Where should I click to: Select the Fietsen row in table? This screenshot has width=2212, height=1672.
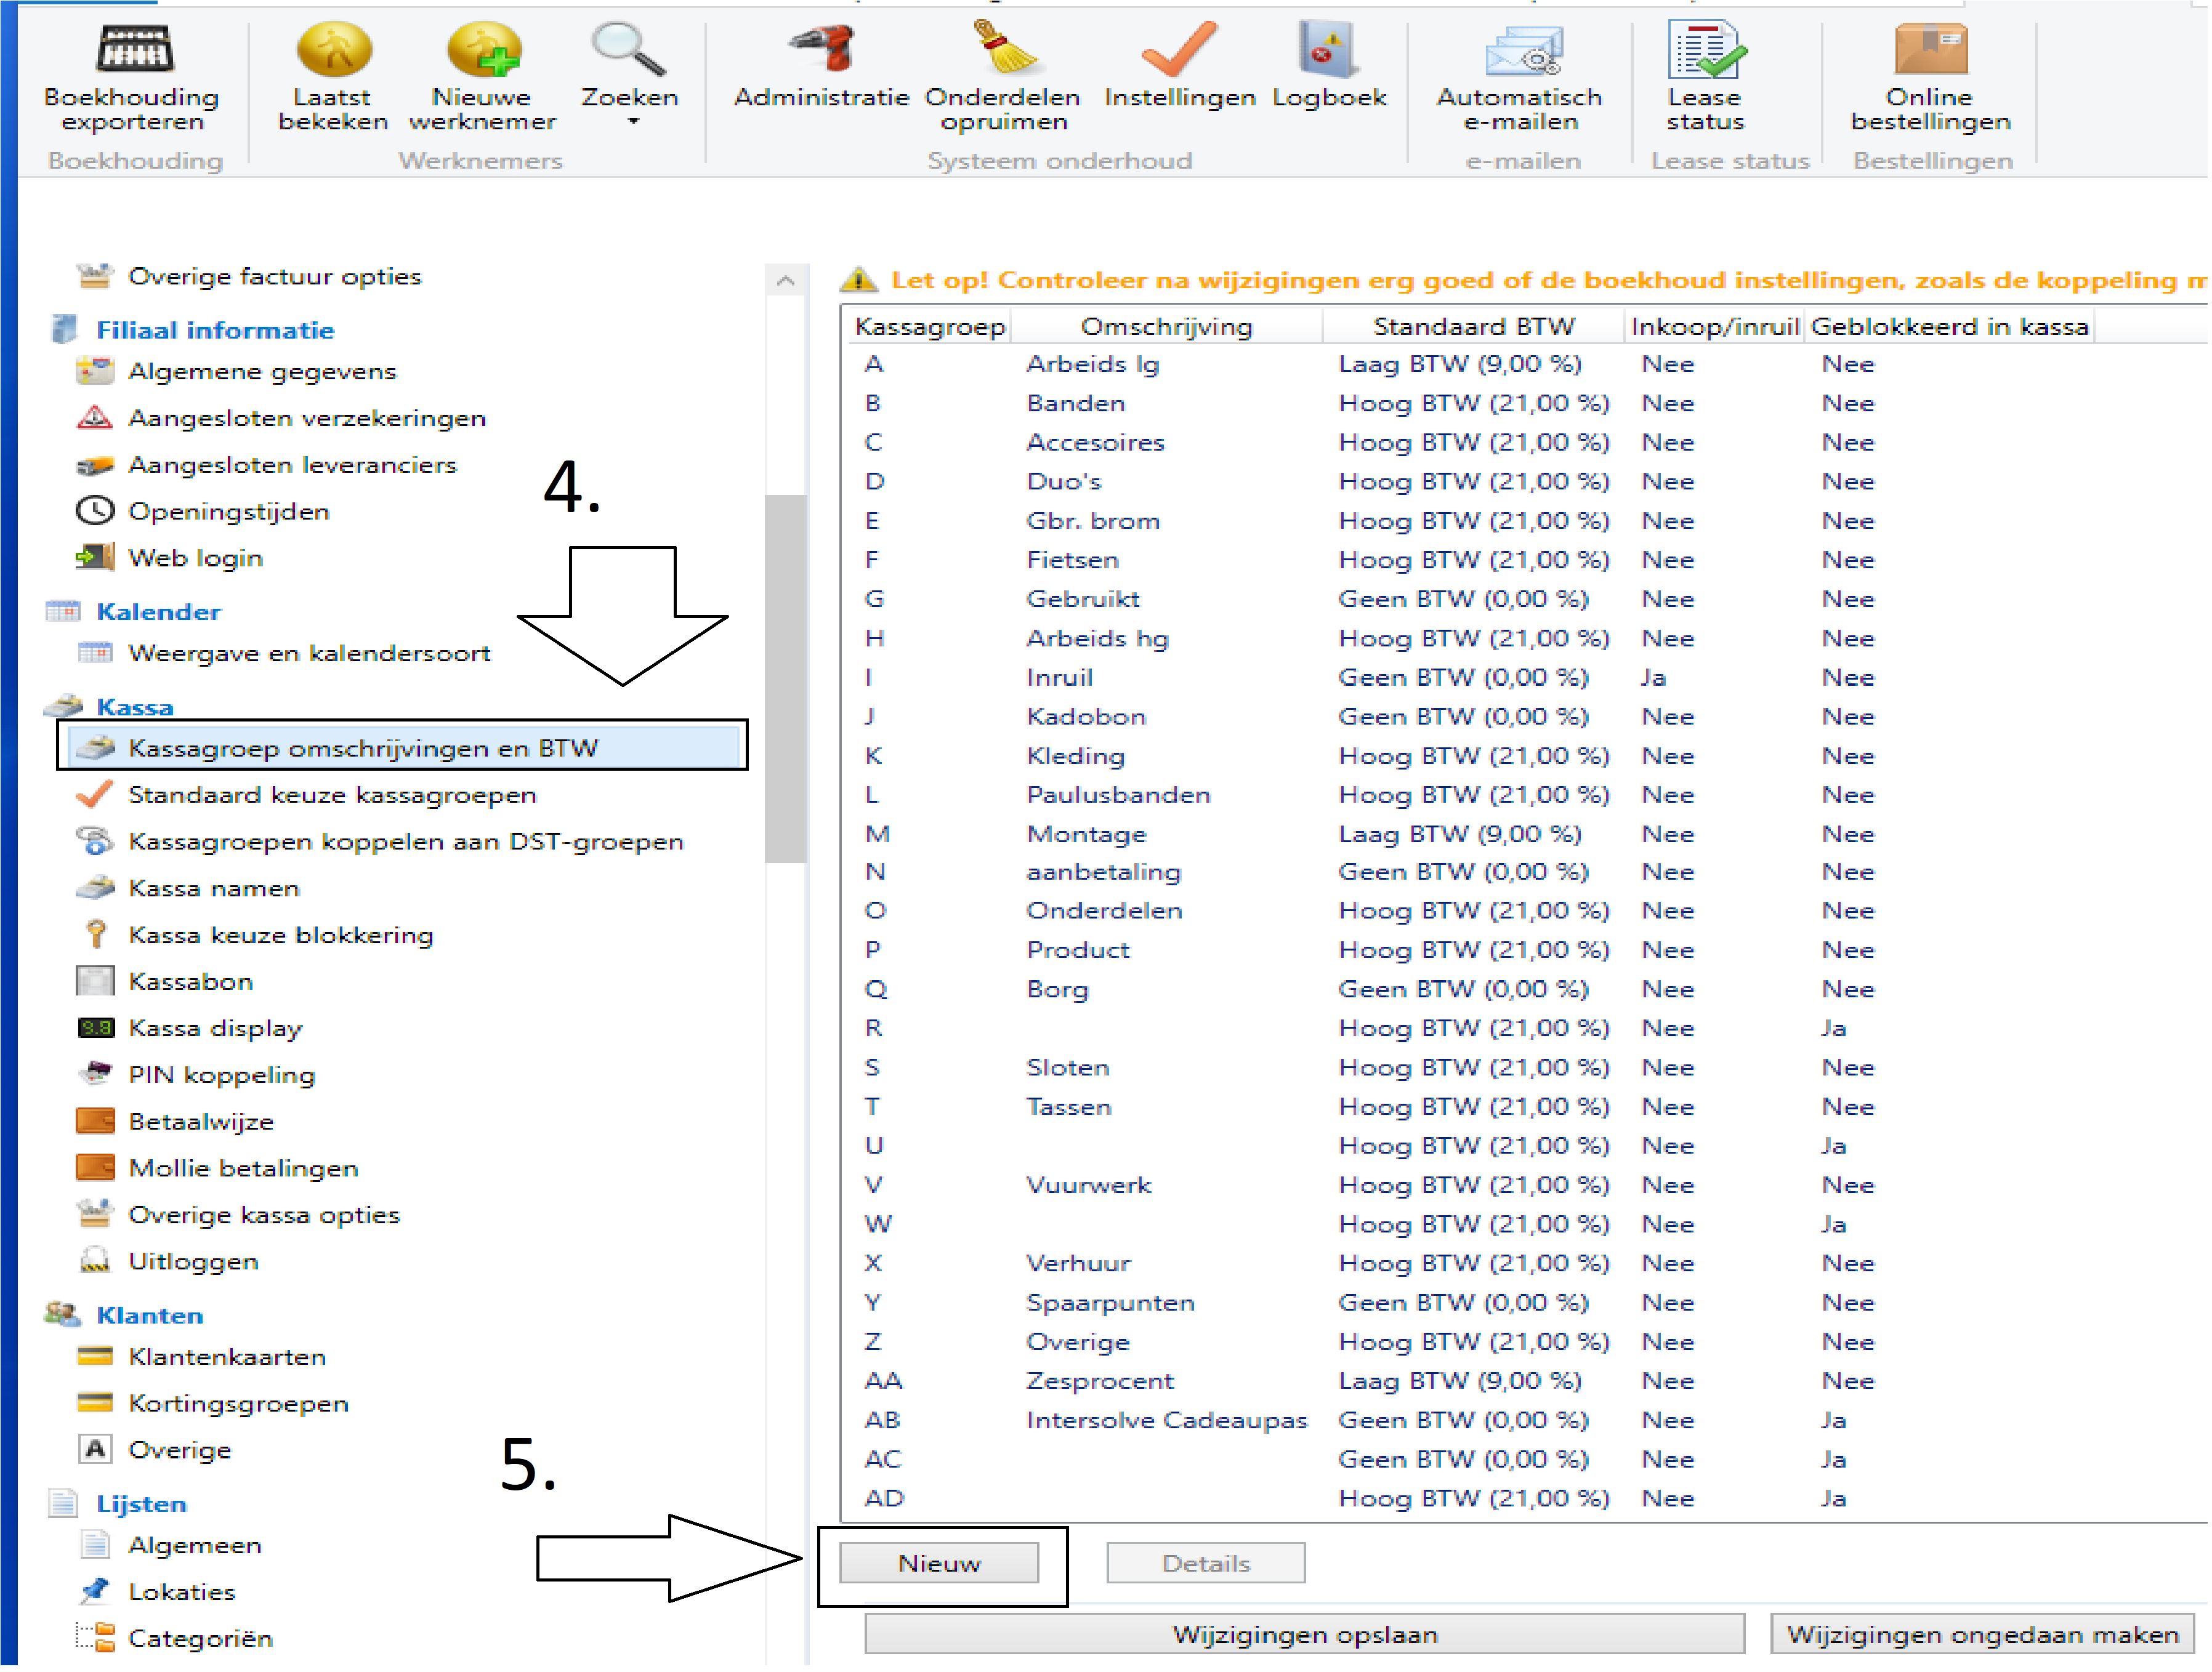[x=1072, y=561]
